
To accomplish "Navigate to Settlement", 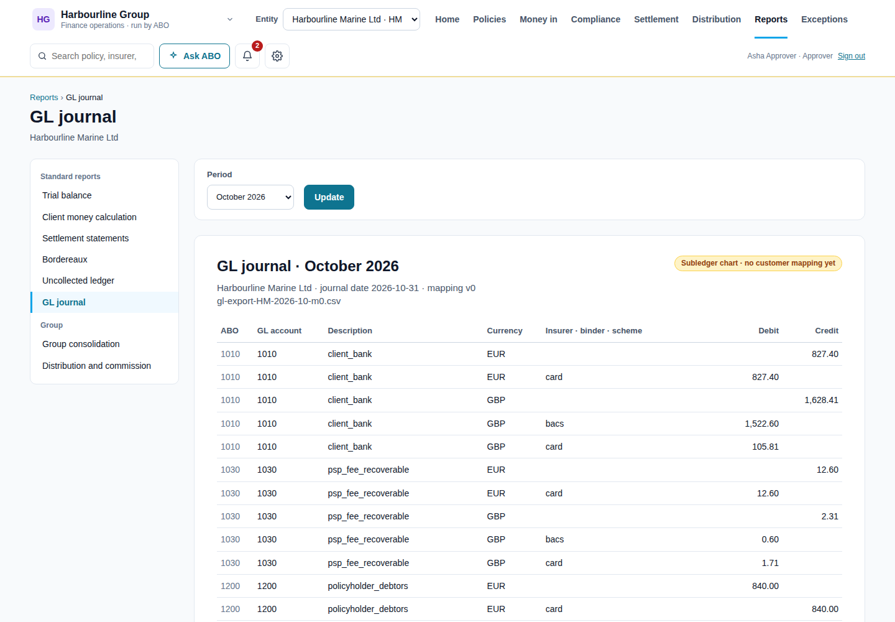I will [656, 19].
